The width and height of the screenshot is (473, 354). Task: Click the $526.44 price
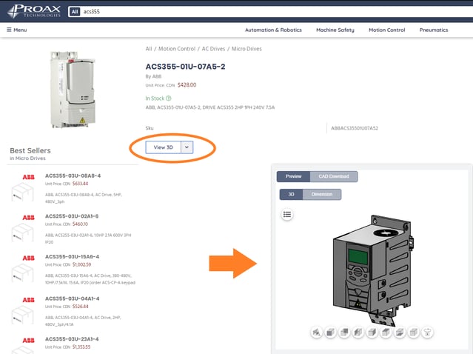[80, 307]
